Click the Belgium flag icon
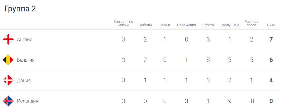The width and height of the screenshot is (281, 111). click(8, 60)
